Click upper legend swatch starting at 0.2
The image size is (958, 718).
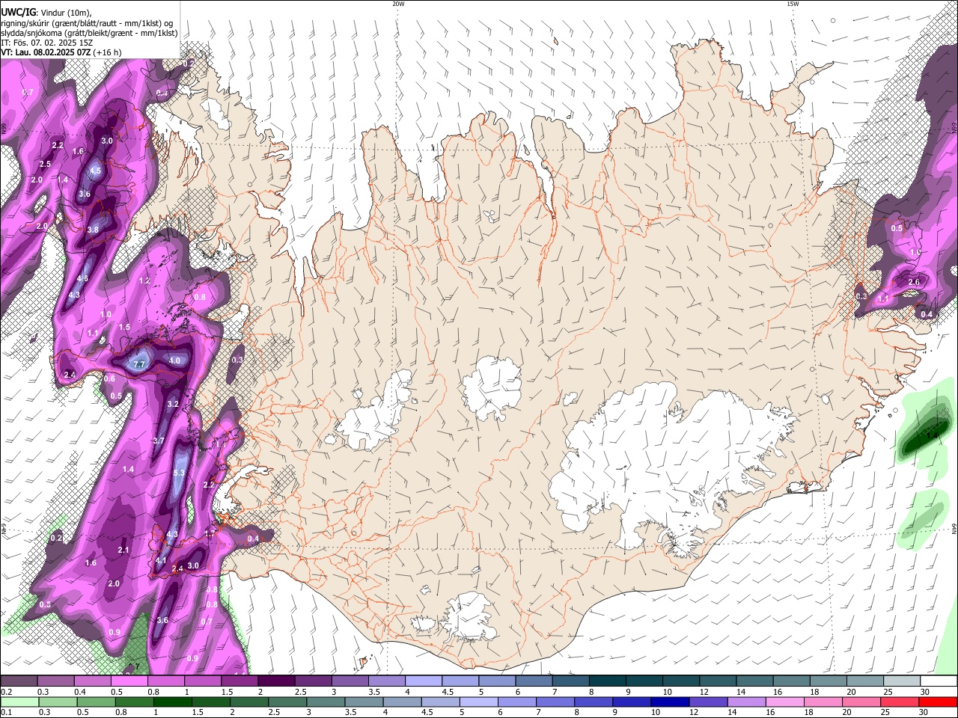(x=19, y=681)
